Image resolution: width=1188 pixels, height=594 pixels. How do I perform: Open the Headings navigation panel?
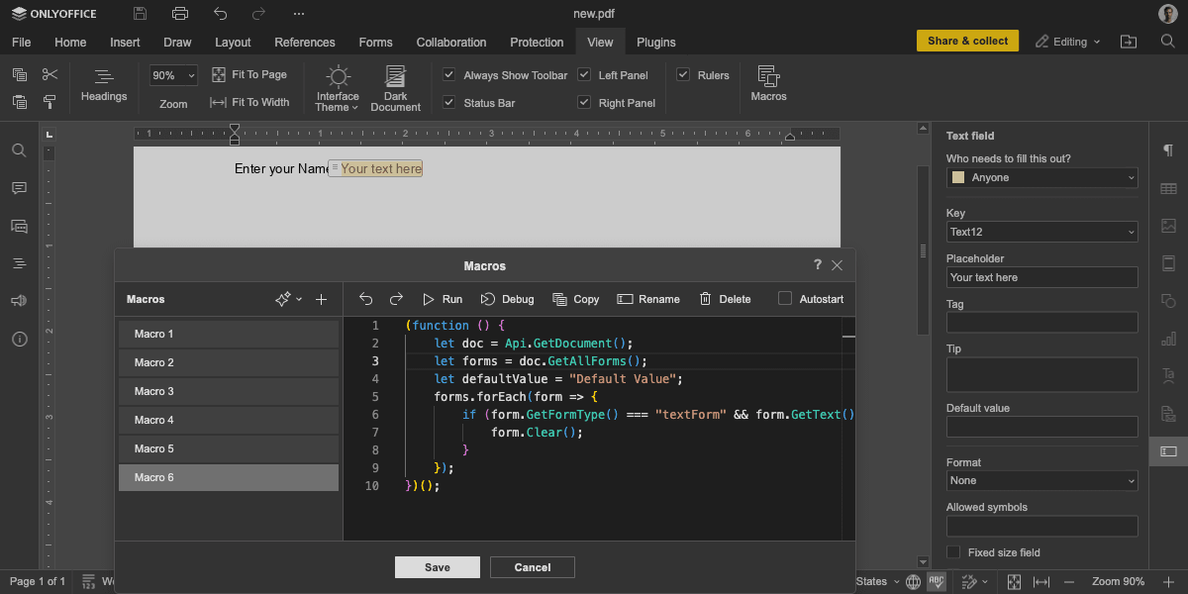click(x=104, y=85)
